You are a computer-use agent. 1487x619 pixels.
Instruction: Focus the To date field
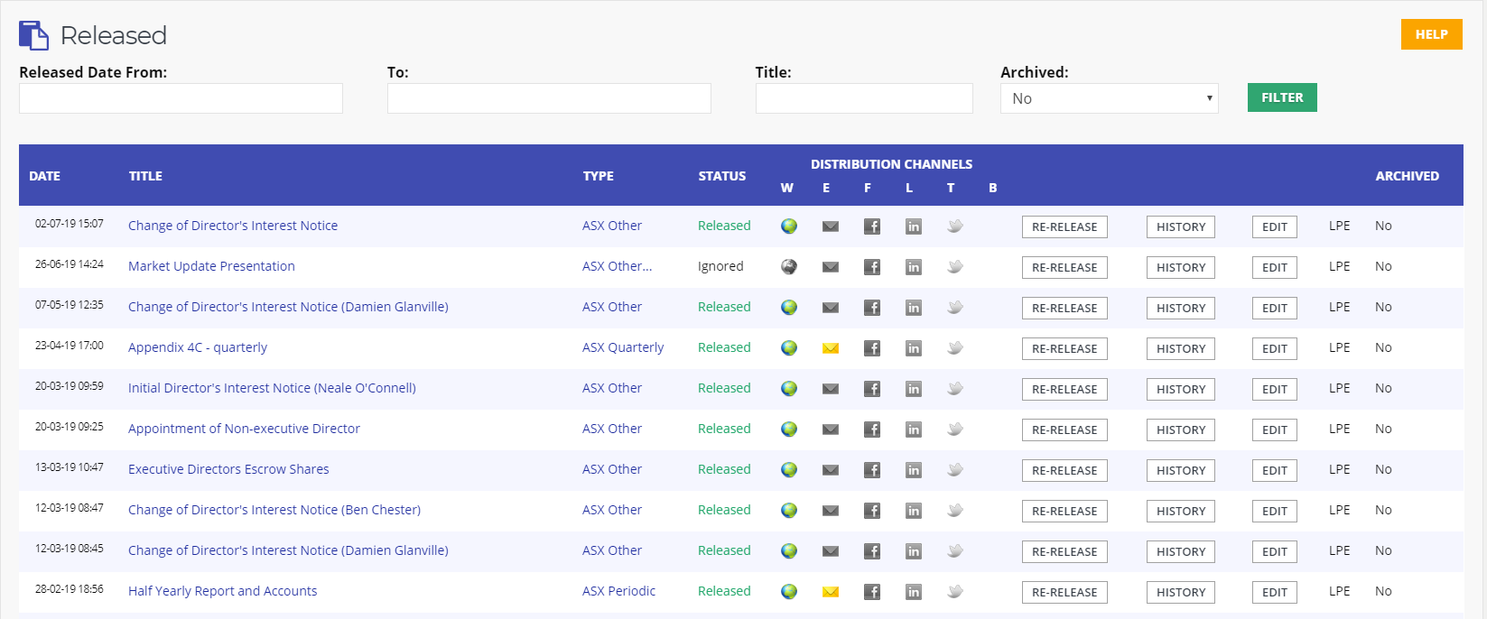tap(549, 98)
